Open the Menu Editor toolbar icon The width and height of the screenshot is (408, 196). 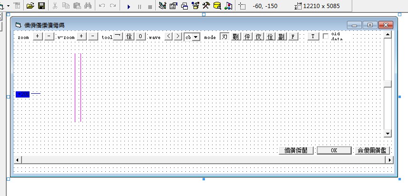17,6
